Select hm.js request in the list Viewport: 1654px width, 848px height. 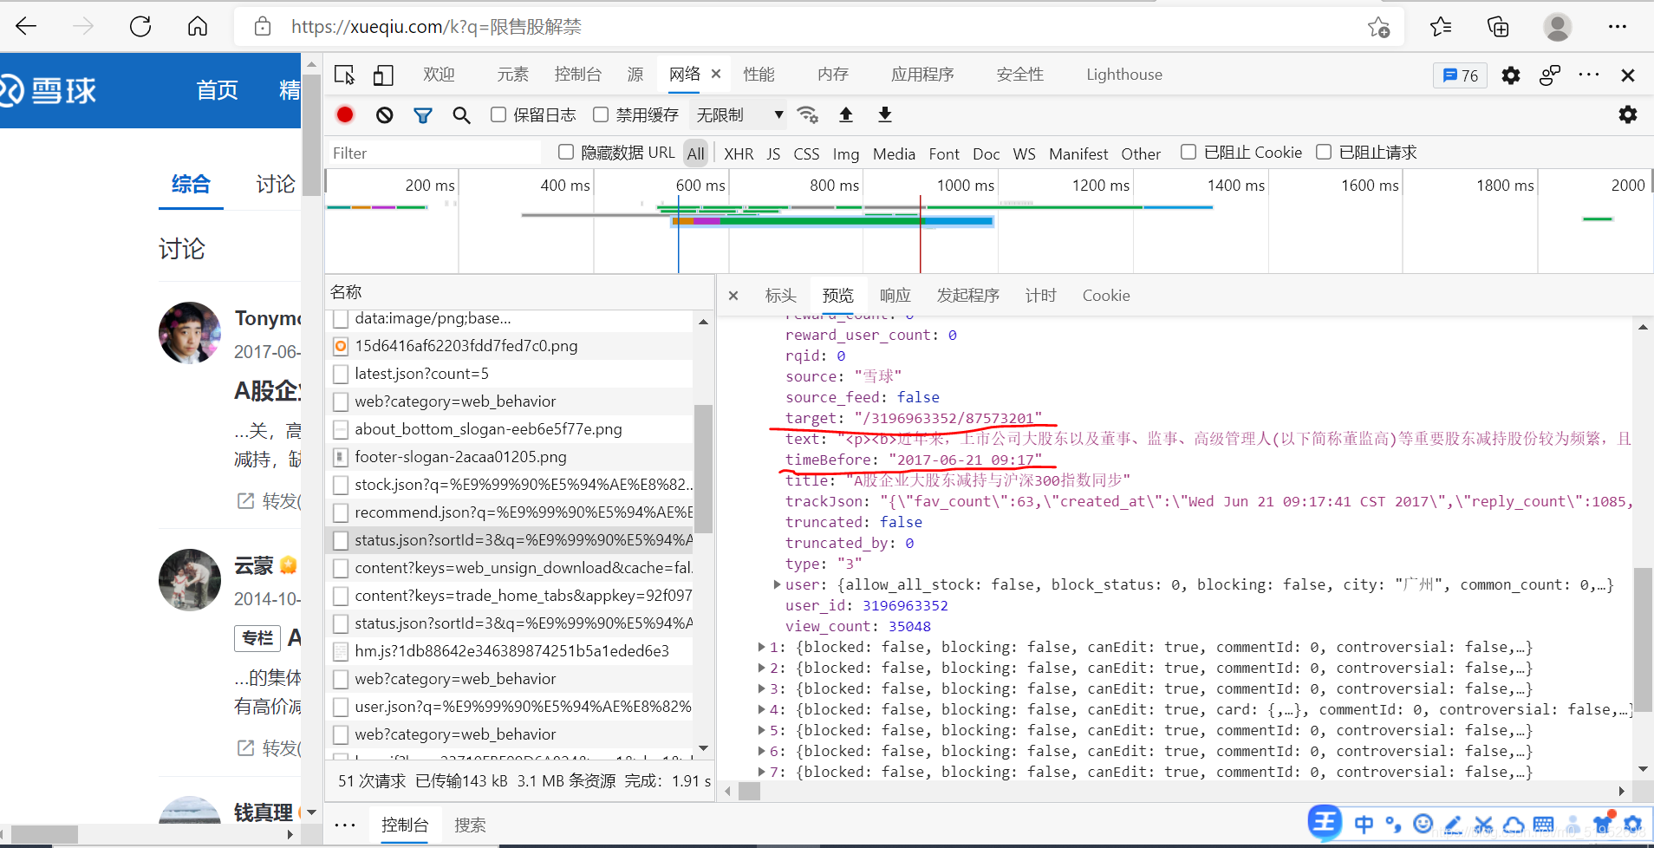pos(510,651)
